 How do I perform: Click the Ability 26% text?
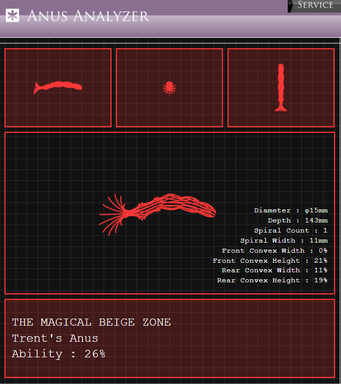tap(58, 354)
